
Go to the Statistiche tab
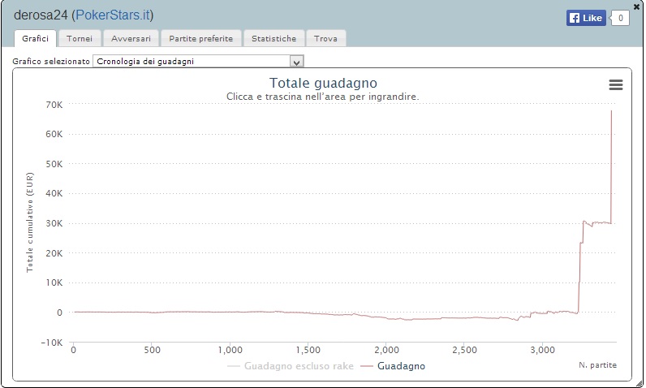273,39
